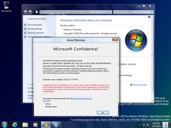This screenshot has height=128, width=171.
Task: Go forward in the Control Panel window
Action: click(30, 12)
